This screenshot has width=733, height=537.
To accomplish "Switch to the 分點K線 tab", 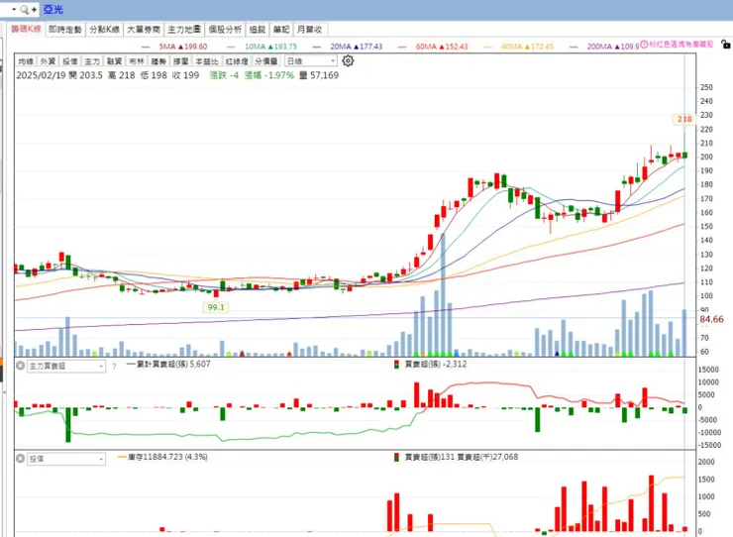I will (x=104, y=30).
